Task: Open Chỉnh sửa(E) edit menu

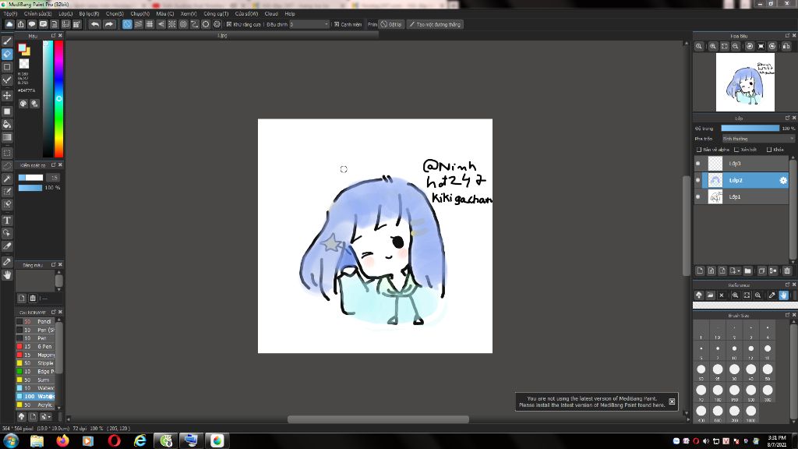Action: pyautogui.click(x=37, y=14)
